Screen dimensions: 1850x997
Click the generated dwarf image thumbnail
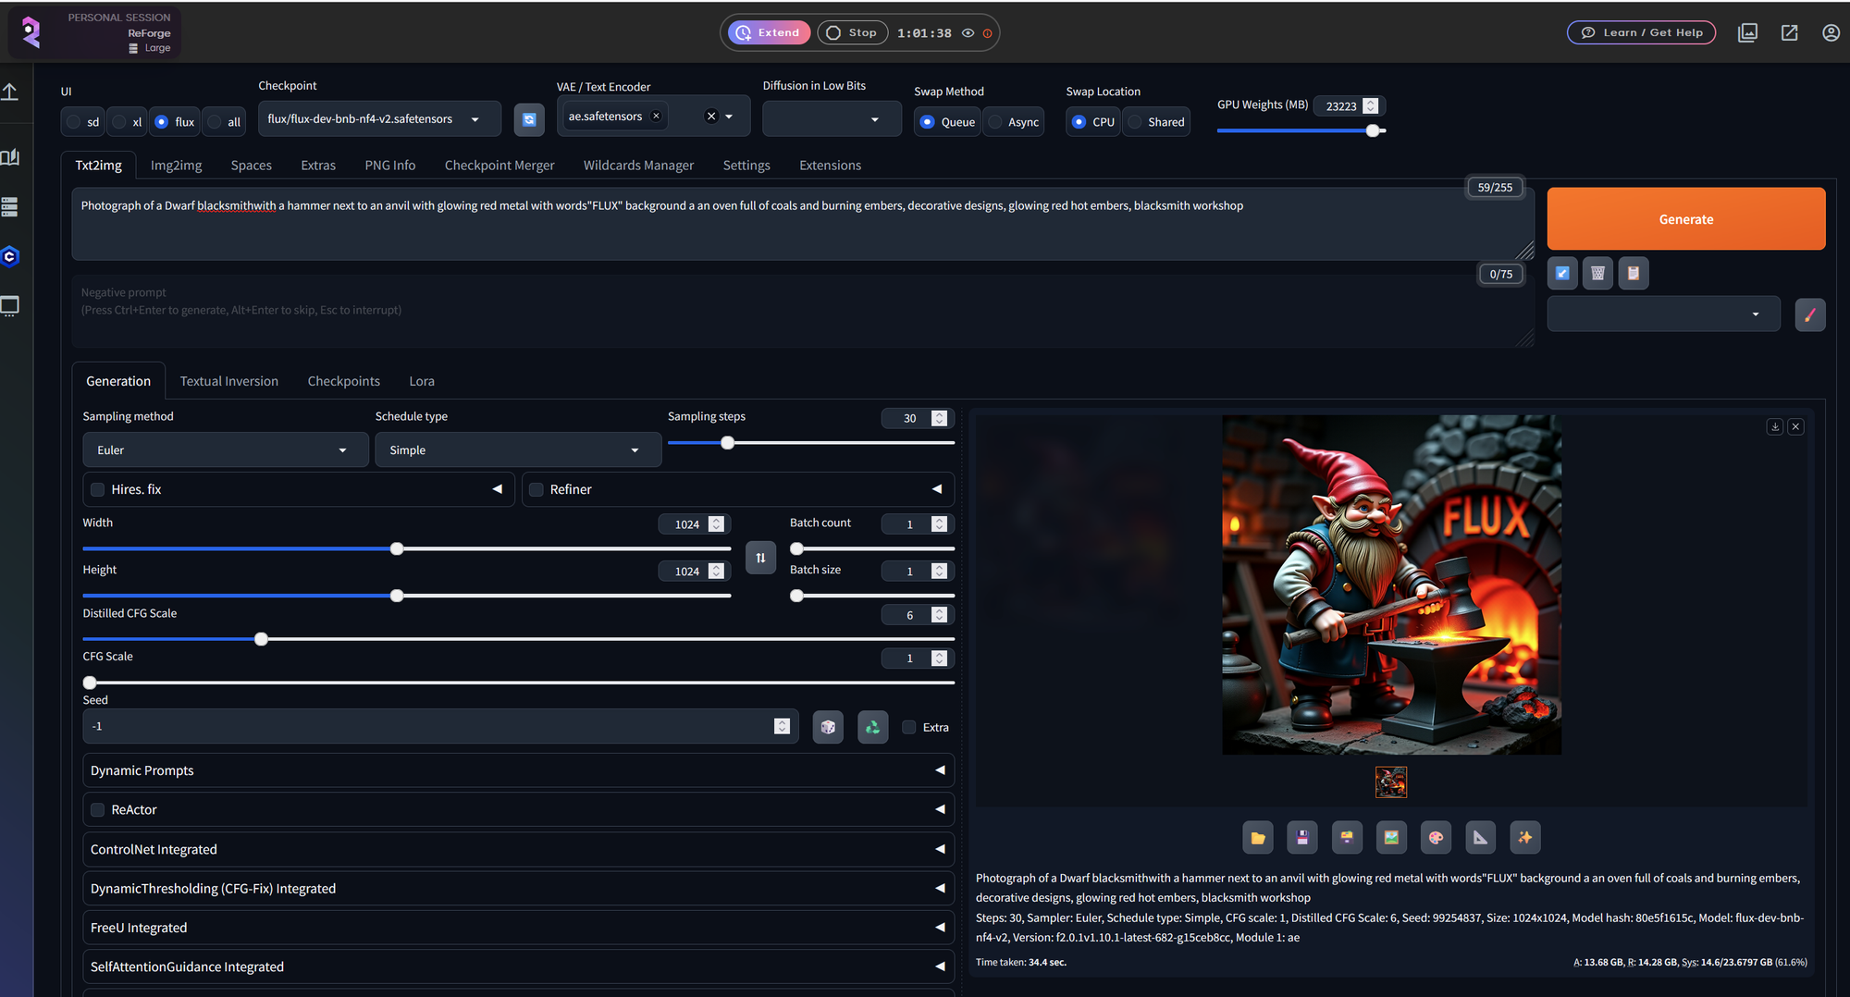1390,782
